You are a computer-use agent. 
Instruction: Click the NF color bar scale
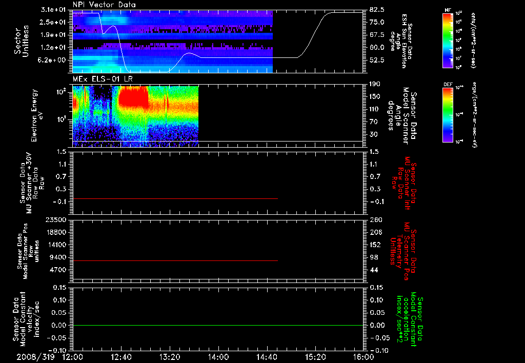tap(448, 40)
